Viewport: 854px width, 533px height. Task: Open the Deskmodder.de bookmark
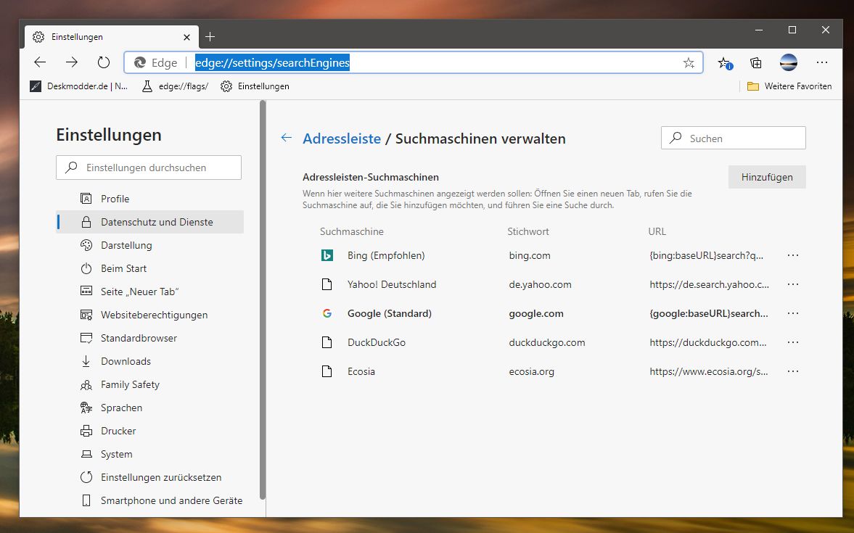pyautogui.click(x=79, y=86)
